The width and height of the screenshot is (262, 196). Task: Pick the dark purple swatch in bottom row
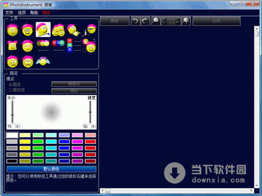[x=77, y=161]
